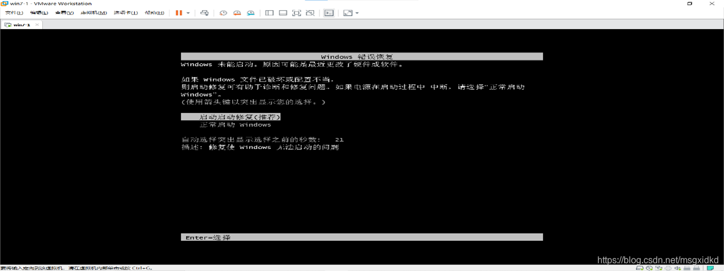Select 正常启动 Windows option
Viewport: 724px width, 271px height.
coord(234,124)
